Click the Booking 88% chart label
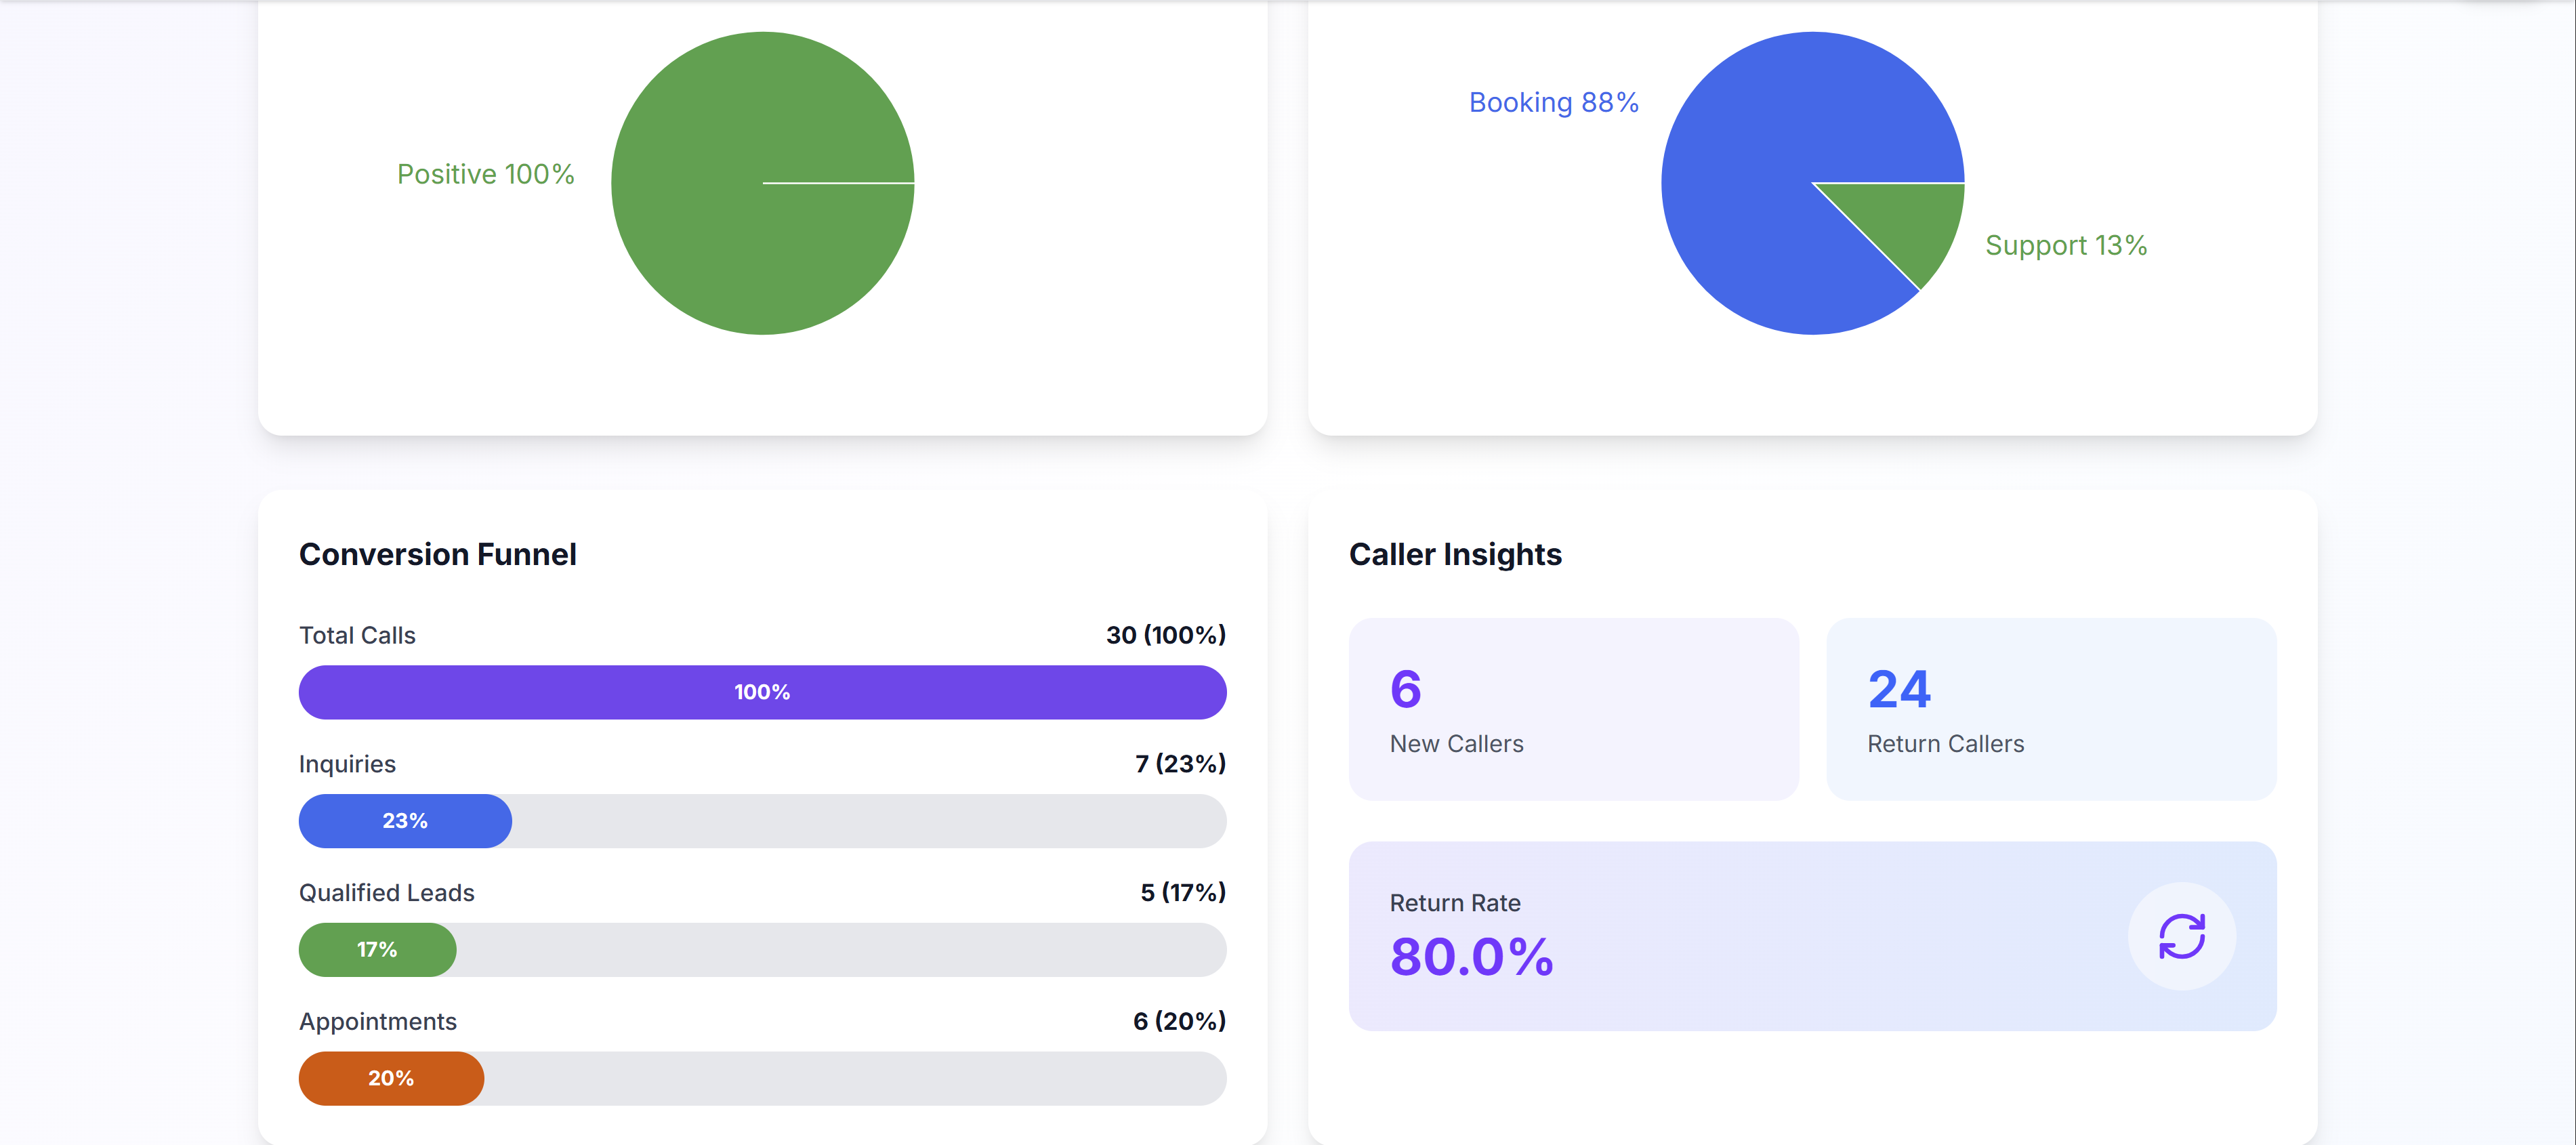 [1553, 102]
